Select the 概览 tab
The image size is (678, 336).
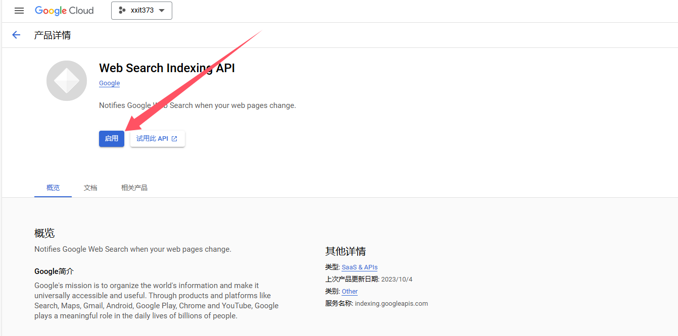(53, 188)
